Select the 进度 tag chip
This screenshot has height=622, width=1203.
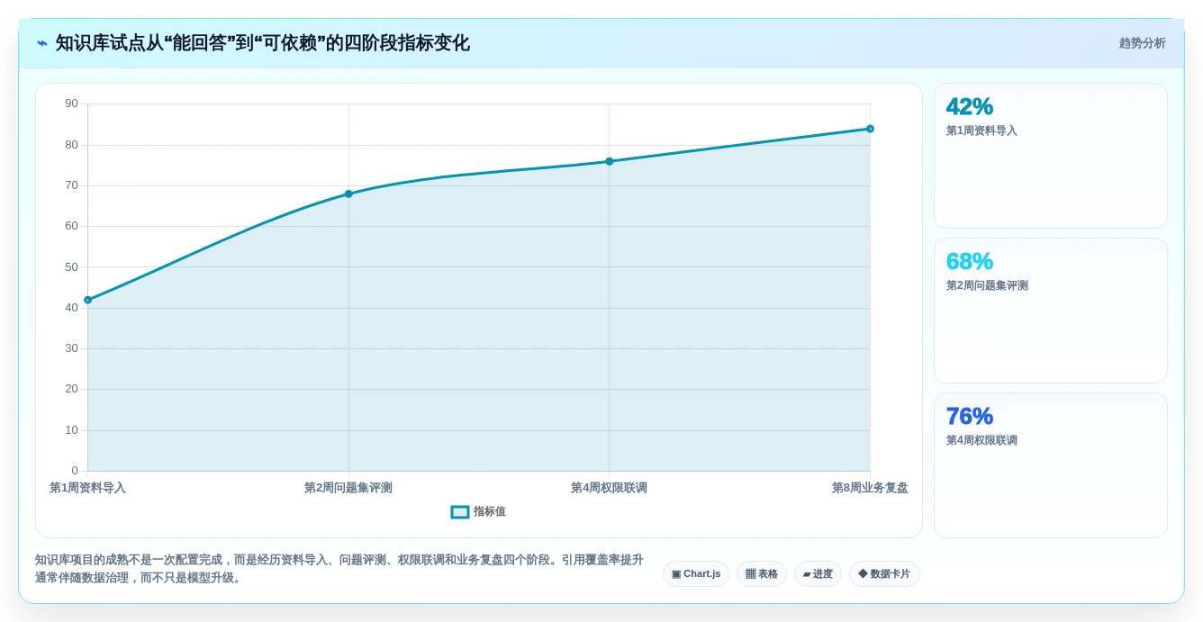(818, 574)
